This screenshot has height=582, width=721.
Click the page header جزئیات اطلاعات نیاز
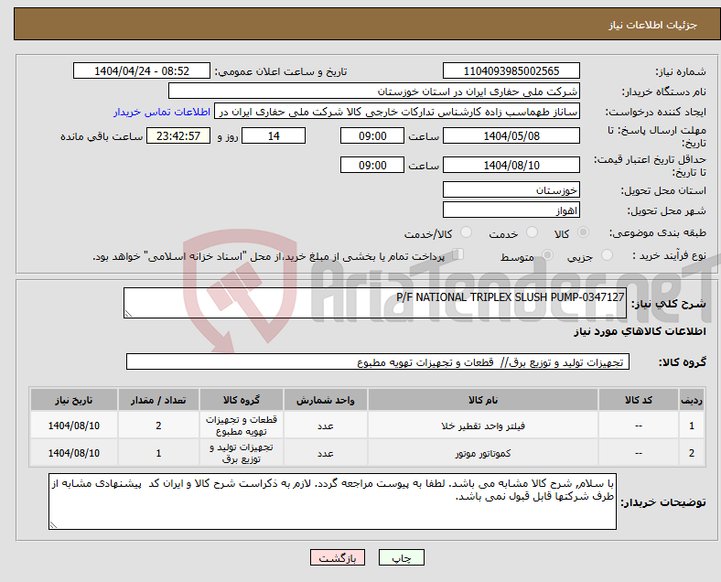(653, 25)
